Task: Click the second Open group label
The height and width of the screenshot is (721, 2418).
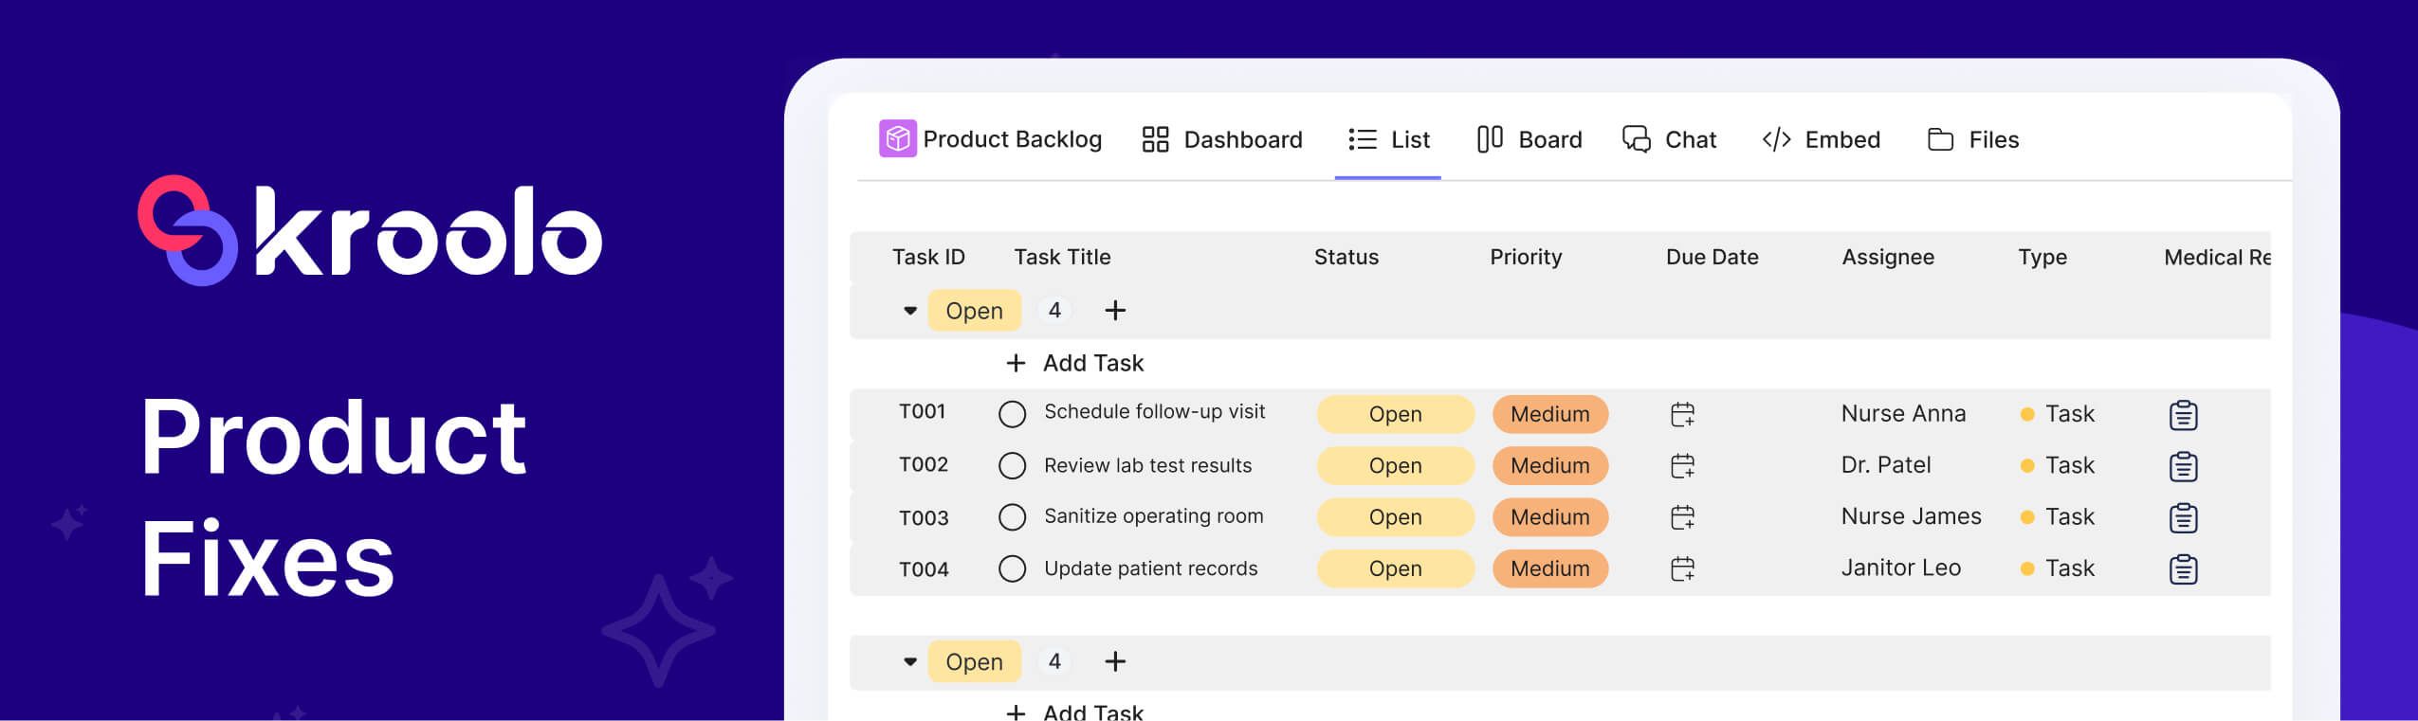Action: click(x=974, y=661)
